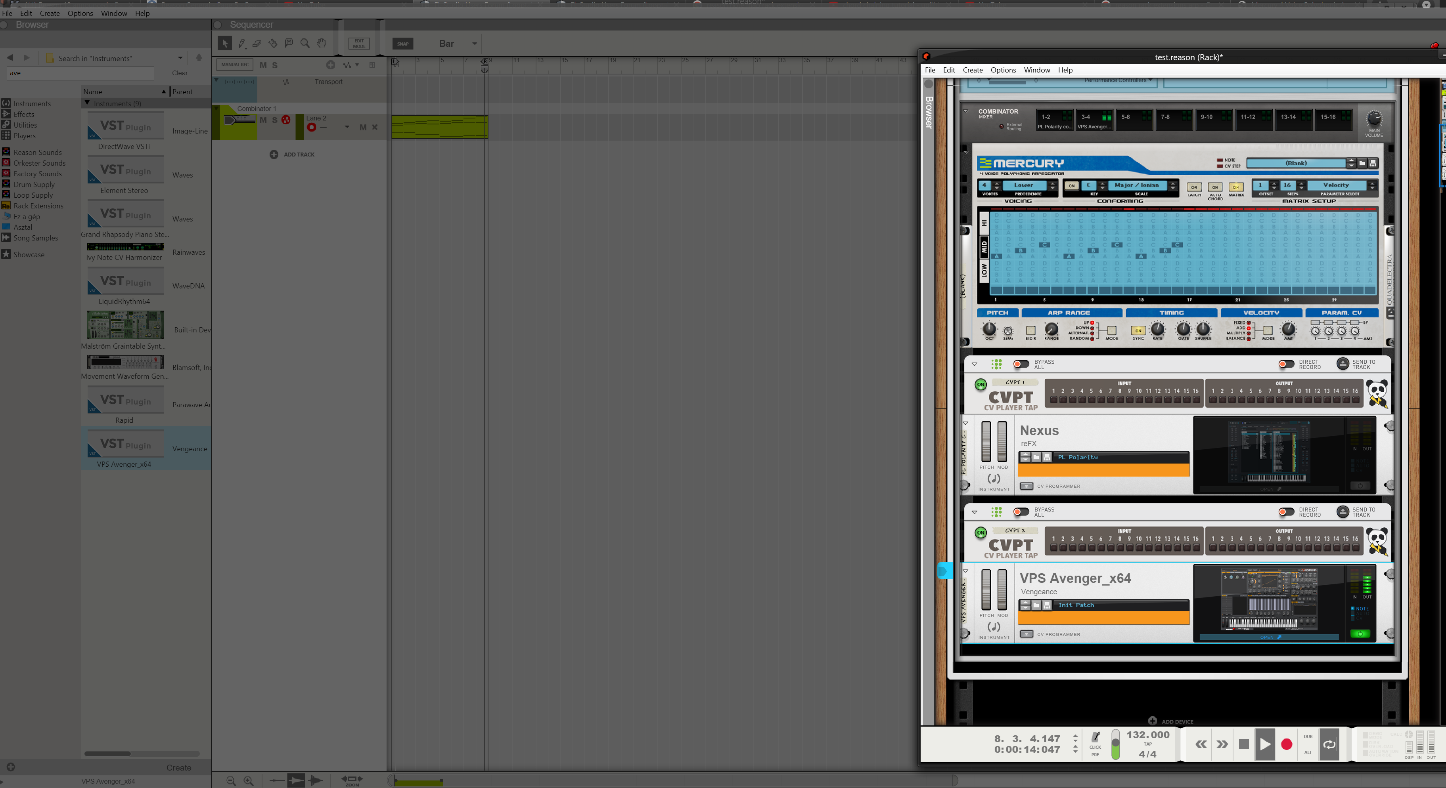This screenshot has height=788, width=1446.
Task: Toggle Mercury AUTO CHORD ON button
Action: point(1215,187)
